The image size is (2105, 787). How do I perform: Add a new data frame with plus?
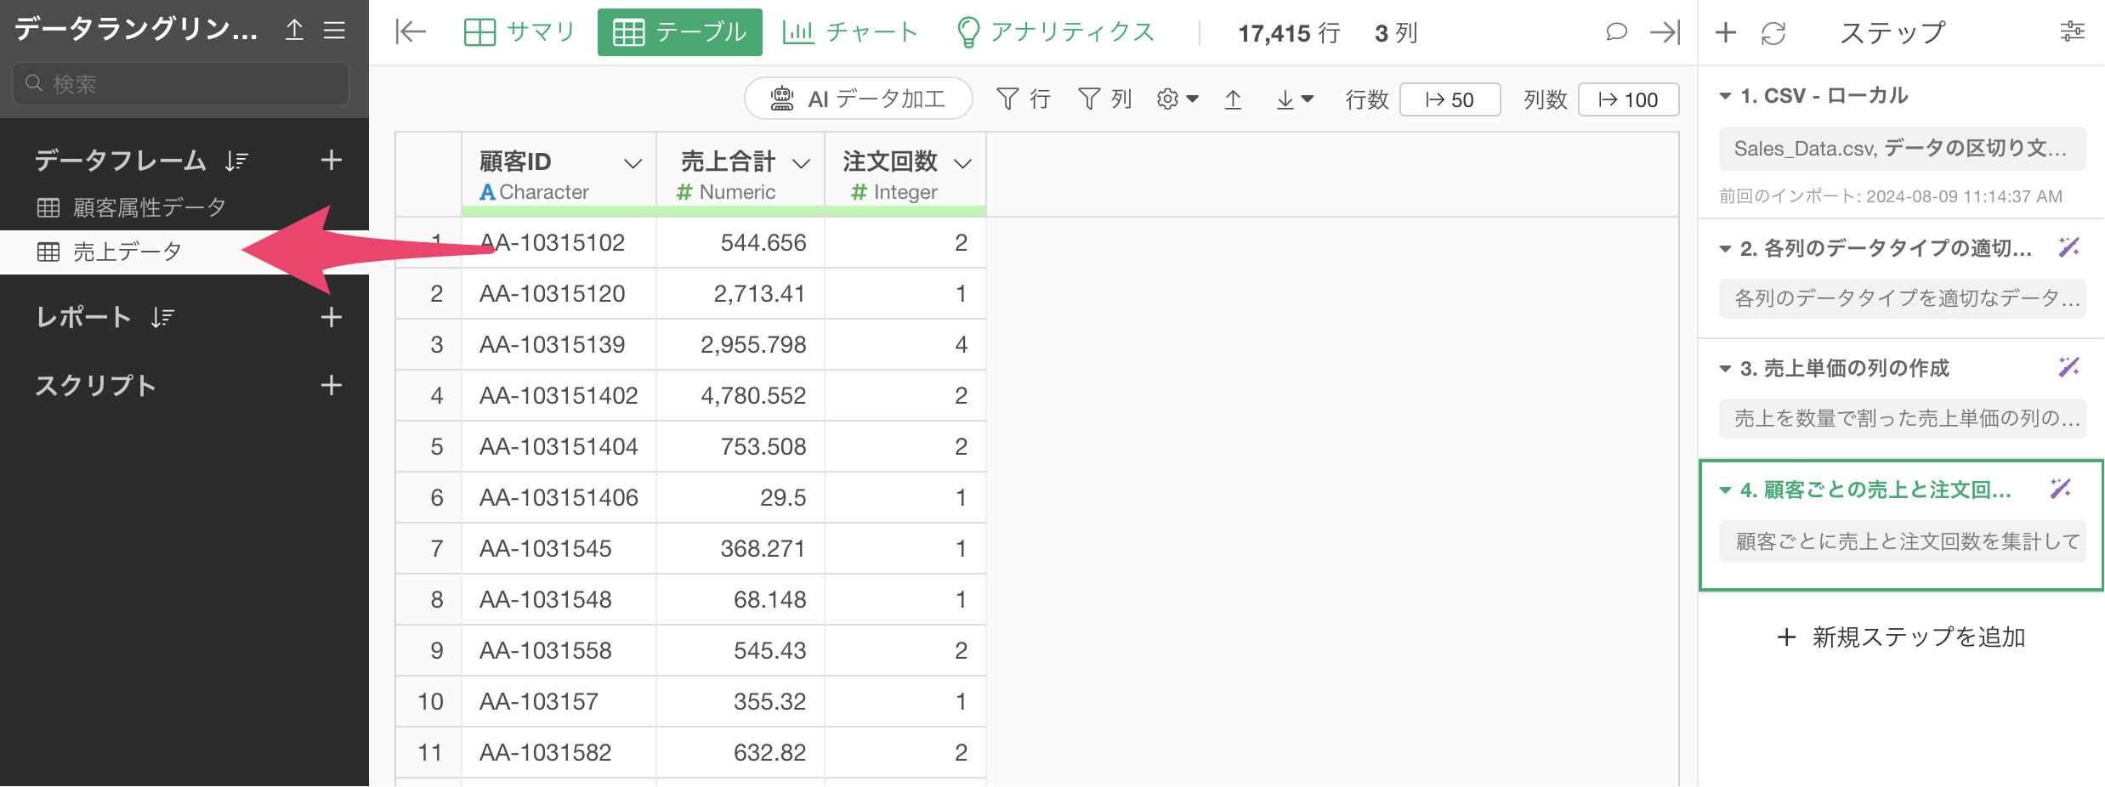(332, 160)
